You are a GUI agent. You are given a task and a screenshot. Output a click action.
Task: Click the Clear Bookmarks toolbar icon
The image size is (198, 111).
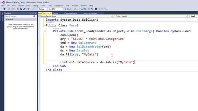coord(105,9)
